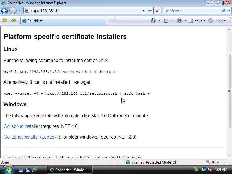The width and height of the screenshot is (232, 174).
Task: Expand the zoom level dropdown arrow
Action: tap(224, 162)
